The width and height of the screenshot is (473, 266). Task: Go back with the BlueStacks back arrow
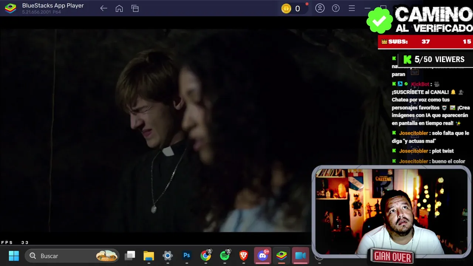point(103,8)
